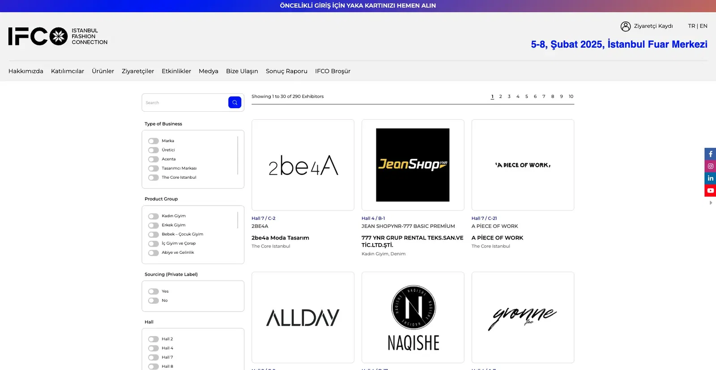Go to results page 2
This screenshot has height=370, width=716.
tap(500, 97)
